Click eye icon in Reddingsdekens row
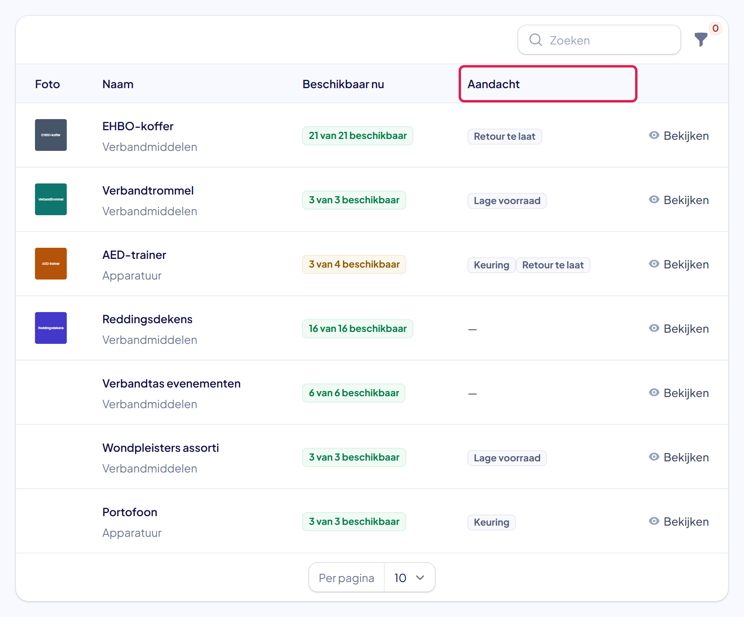The height and width of the screenshot is (617, 744). (654, 328)
